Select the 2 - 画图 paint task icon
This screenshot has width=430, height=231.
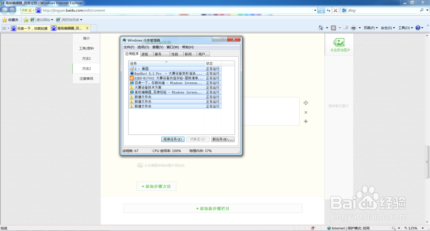pos(132,69)
